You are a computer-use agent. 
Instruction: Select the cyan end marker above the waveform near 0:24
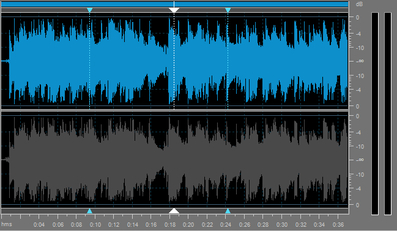228,10
